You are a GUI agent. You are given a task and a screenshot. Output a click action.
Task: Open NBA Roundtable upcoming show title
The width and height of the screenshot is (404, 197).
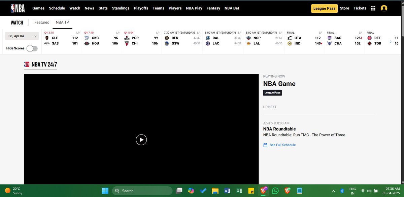(279, 129)
